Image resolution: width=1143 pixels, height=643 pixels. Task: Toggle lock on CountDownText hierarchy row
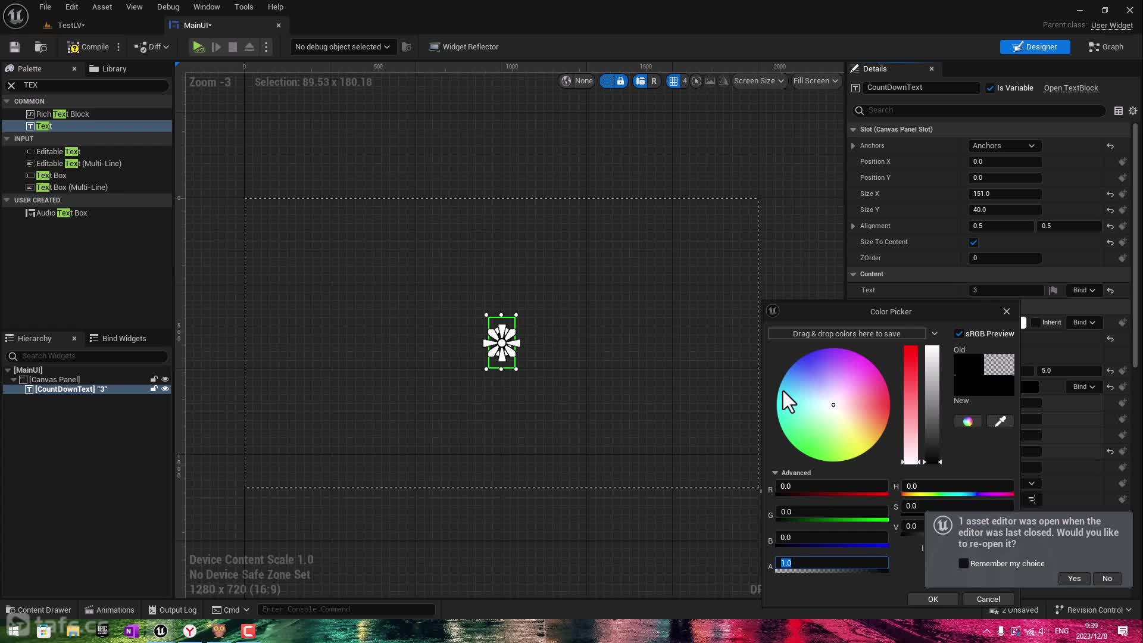(154, 389)
